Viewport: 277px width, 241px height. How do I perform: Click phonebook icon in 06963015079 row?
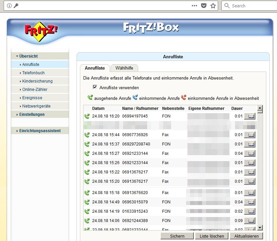point(250,202)
